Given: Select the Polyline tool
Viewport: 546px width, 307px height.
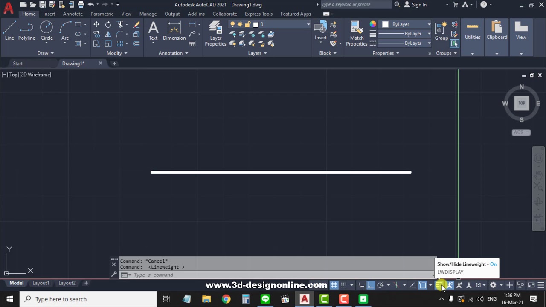Looking at the screenshot, I should [26, 31].
